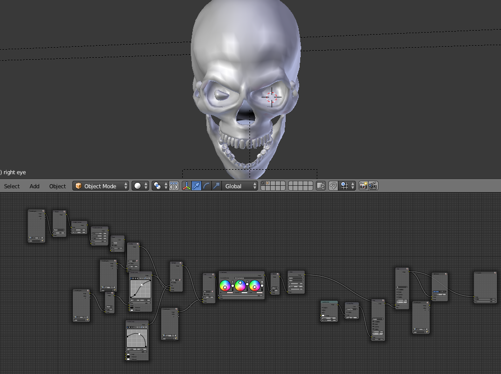Open the Add menu
The image size is (501, 374).
pyautogui.click(x=35, y=186)
